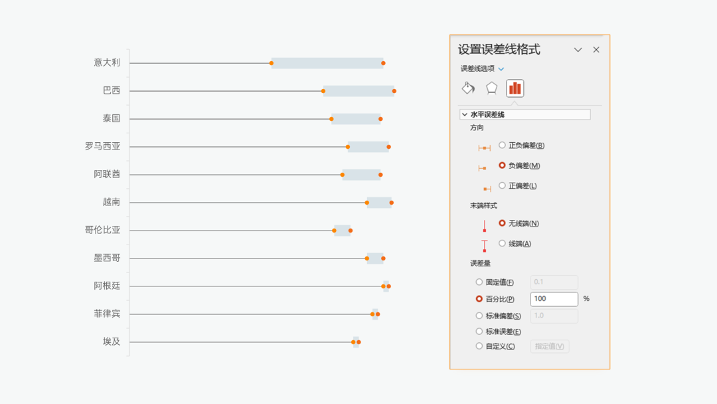Select the 埃及 category label in the chart
Viewport: 717px width, 404px height.
pos(110,342)
